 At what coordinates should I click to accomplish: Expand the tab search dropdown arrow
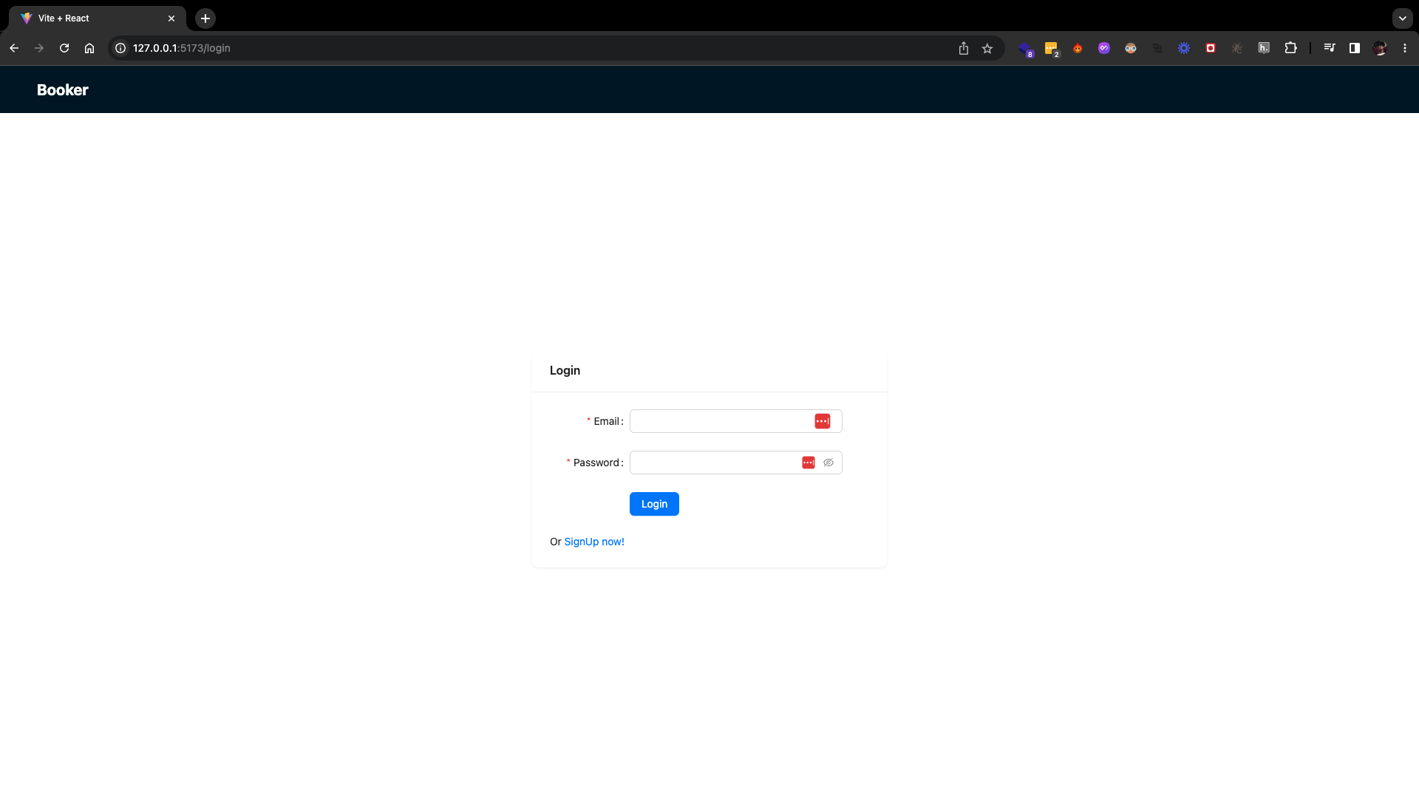[1402, 18]
